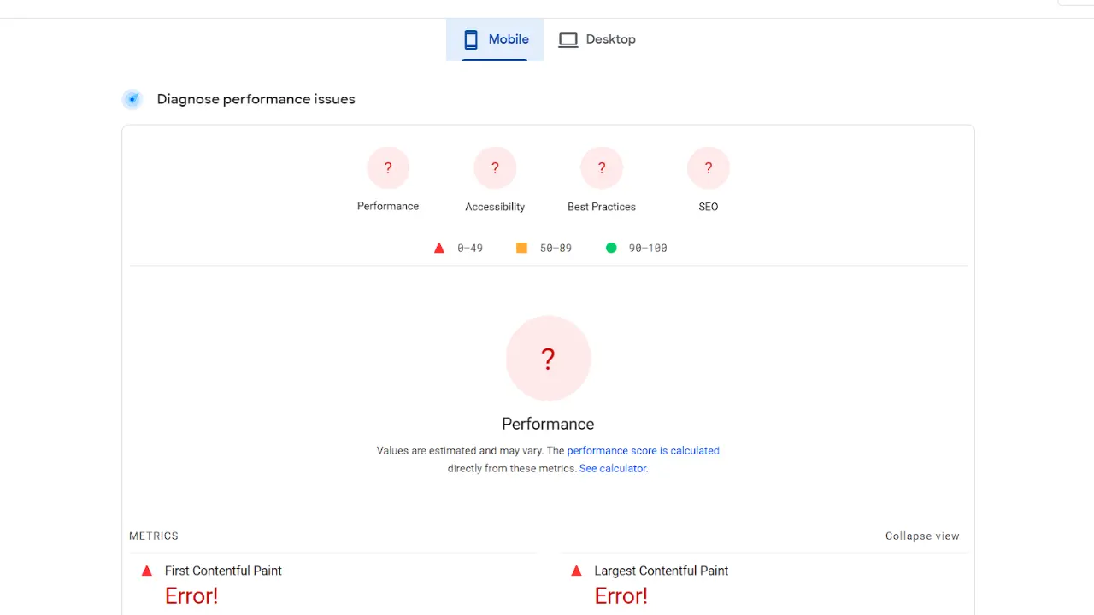Screen dimensions: 1094x615
Task: Click the desktop laptop icon
Action: point(568,39)
